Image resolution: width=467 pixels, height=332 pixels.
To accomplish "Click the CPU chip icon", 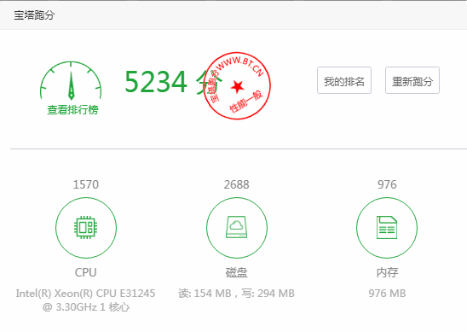I will pyautogui.click(x=86, y=228).
